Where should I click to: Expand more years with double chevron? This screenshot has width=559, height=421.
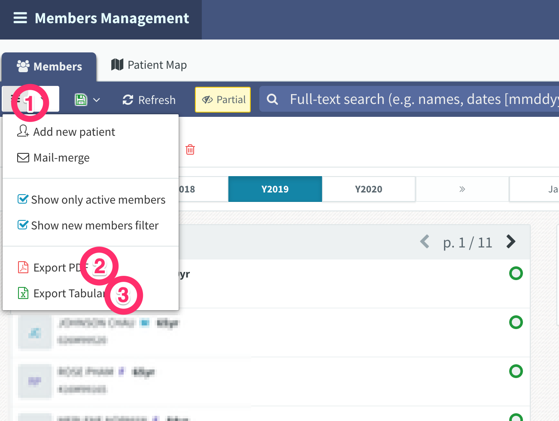(462, 189)
